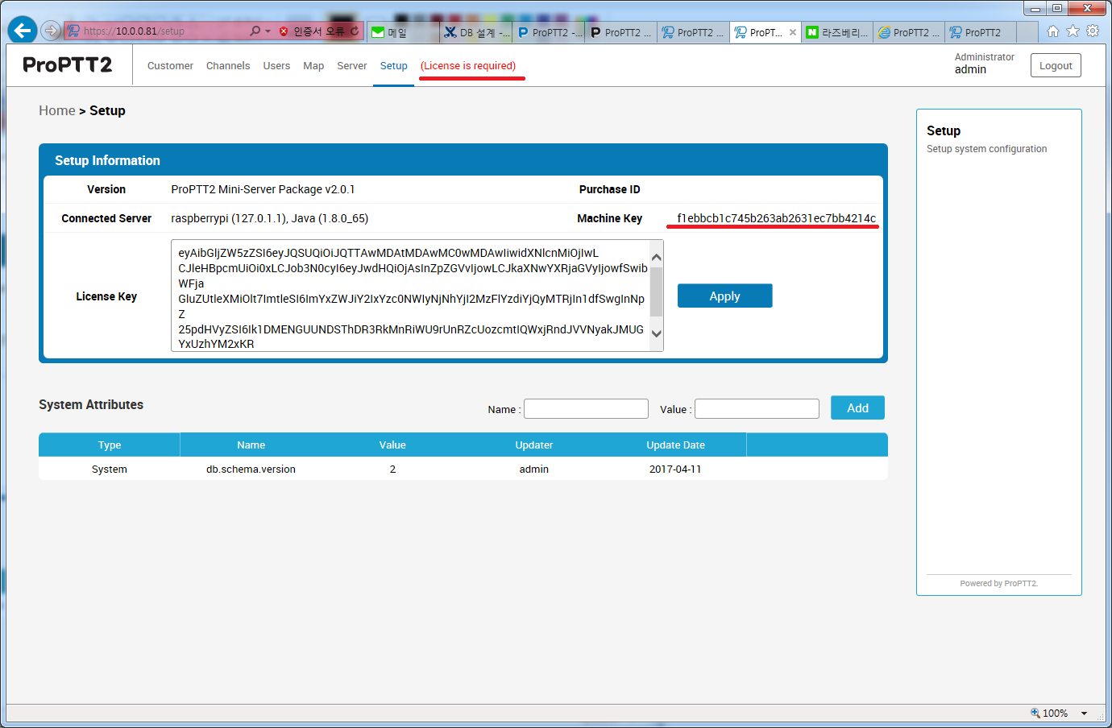Go to the Users menu item
The height and width of the screenshot is (728, 1112).
tap(276, 66)
